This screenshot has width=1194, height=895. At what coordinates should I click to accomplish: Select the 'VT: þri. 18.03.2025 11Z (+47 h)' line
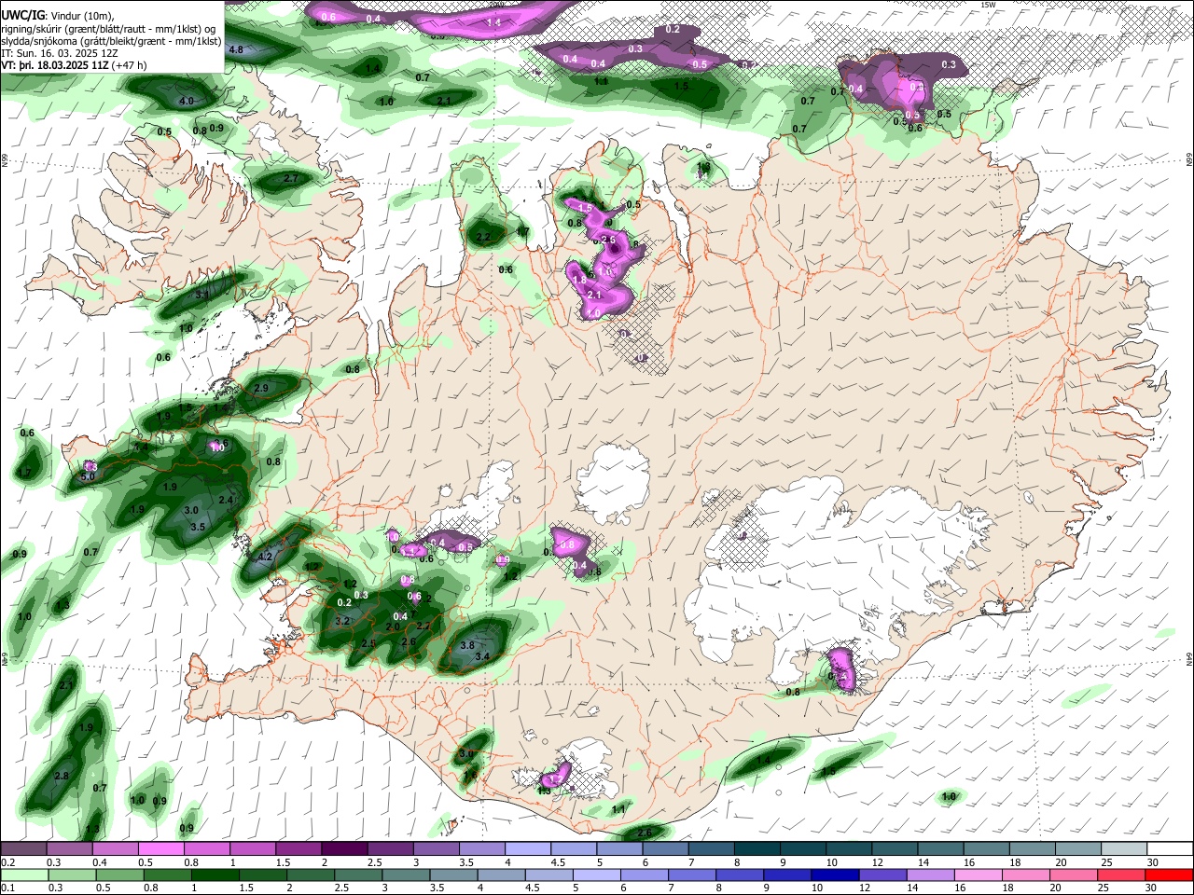[74, 66]
